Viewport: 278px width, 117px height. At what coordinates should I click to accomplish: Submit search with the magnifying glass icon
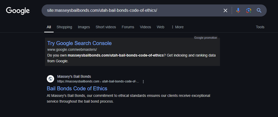click(x=259, y=10)
